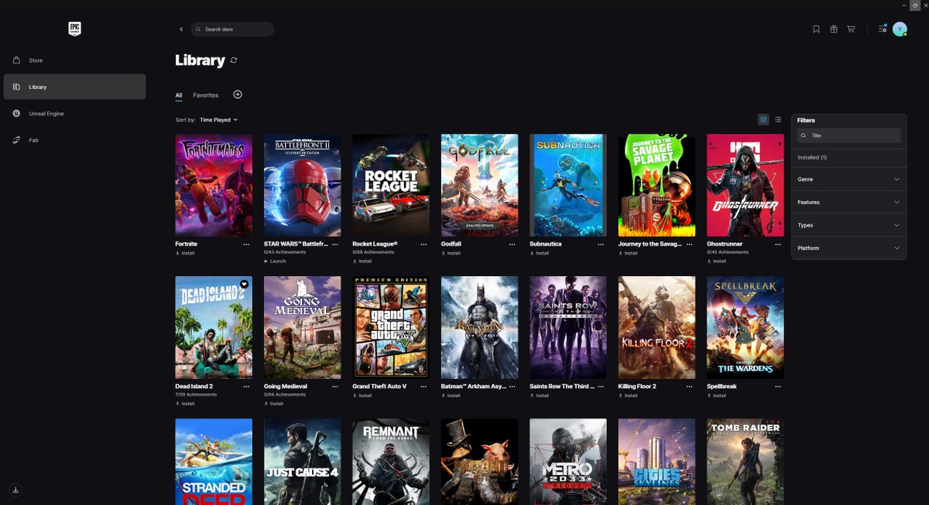Expand the Platform filter

click(x=849, y=248)
